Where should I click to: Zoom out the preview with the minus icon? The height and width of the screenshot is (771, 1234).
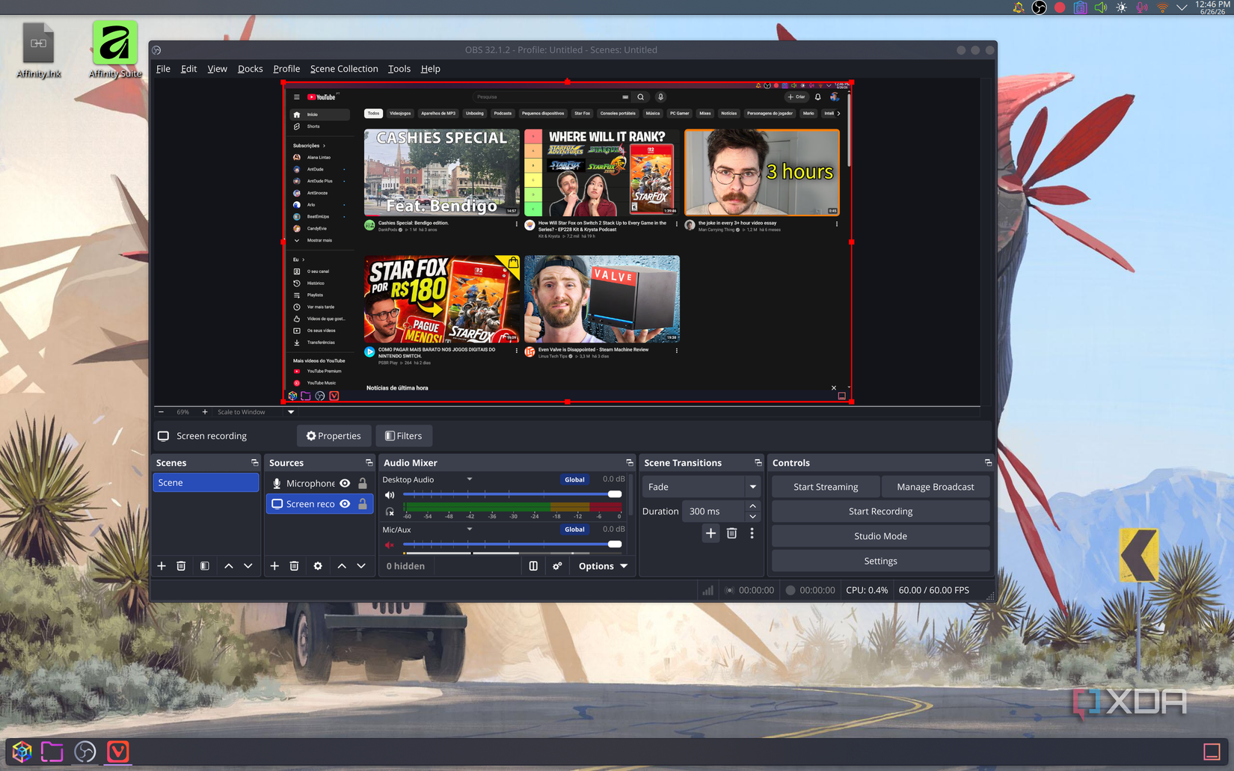[x=161, y=412]
